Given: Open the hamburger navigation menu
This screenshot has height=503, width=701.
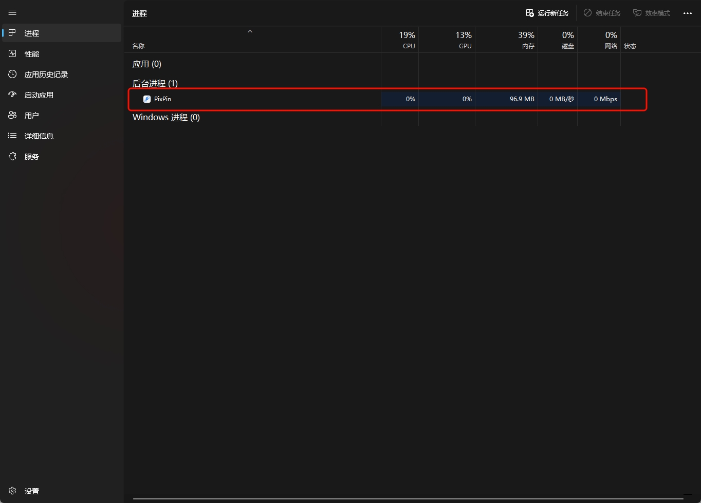Looking at the screenshot, I should (x=12, y=12).
